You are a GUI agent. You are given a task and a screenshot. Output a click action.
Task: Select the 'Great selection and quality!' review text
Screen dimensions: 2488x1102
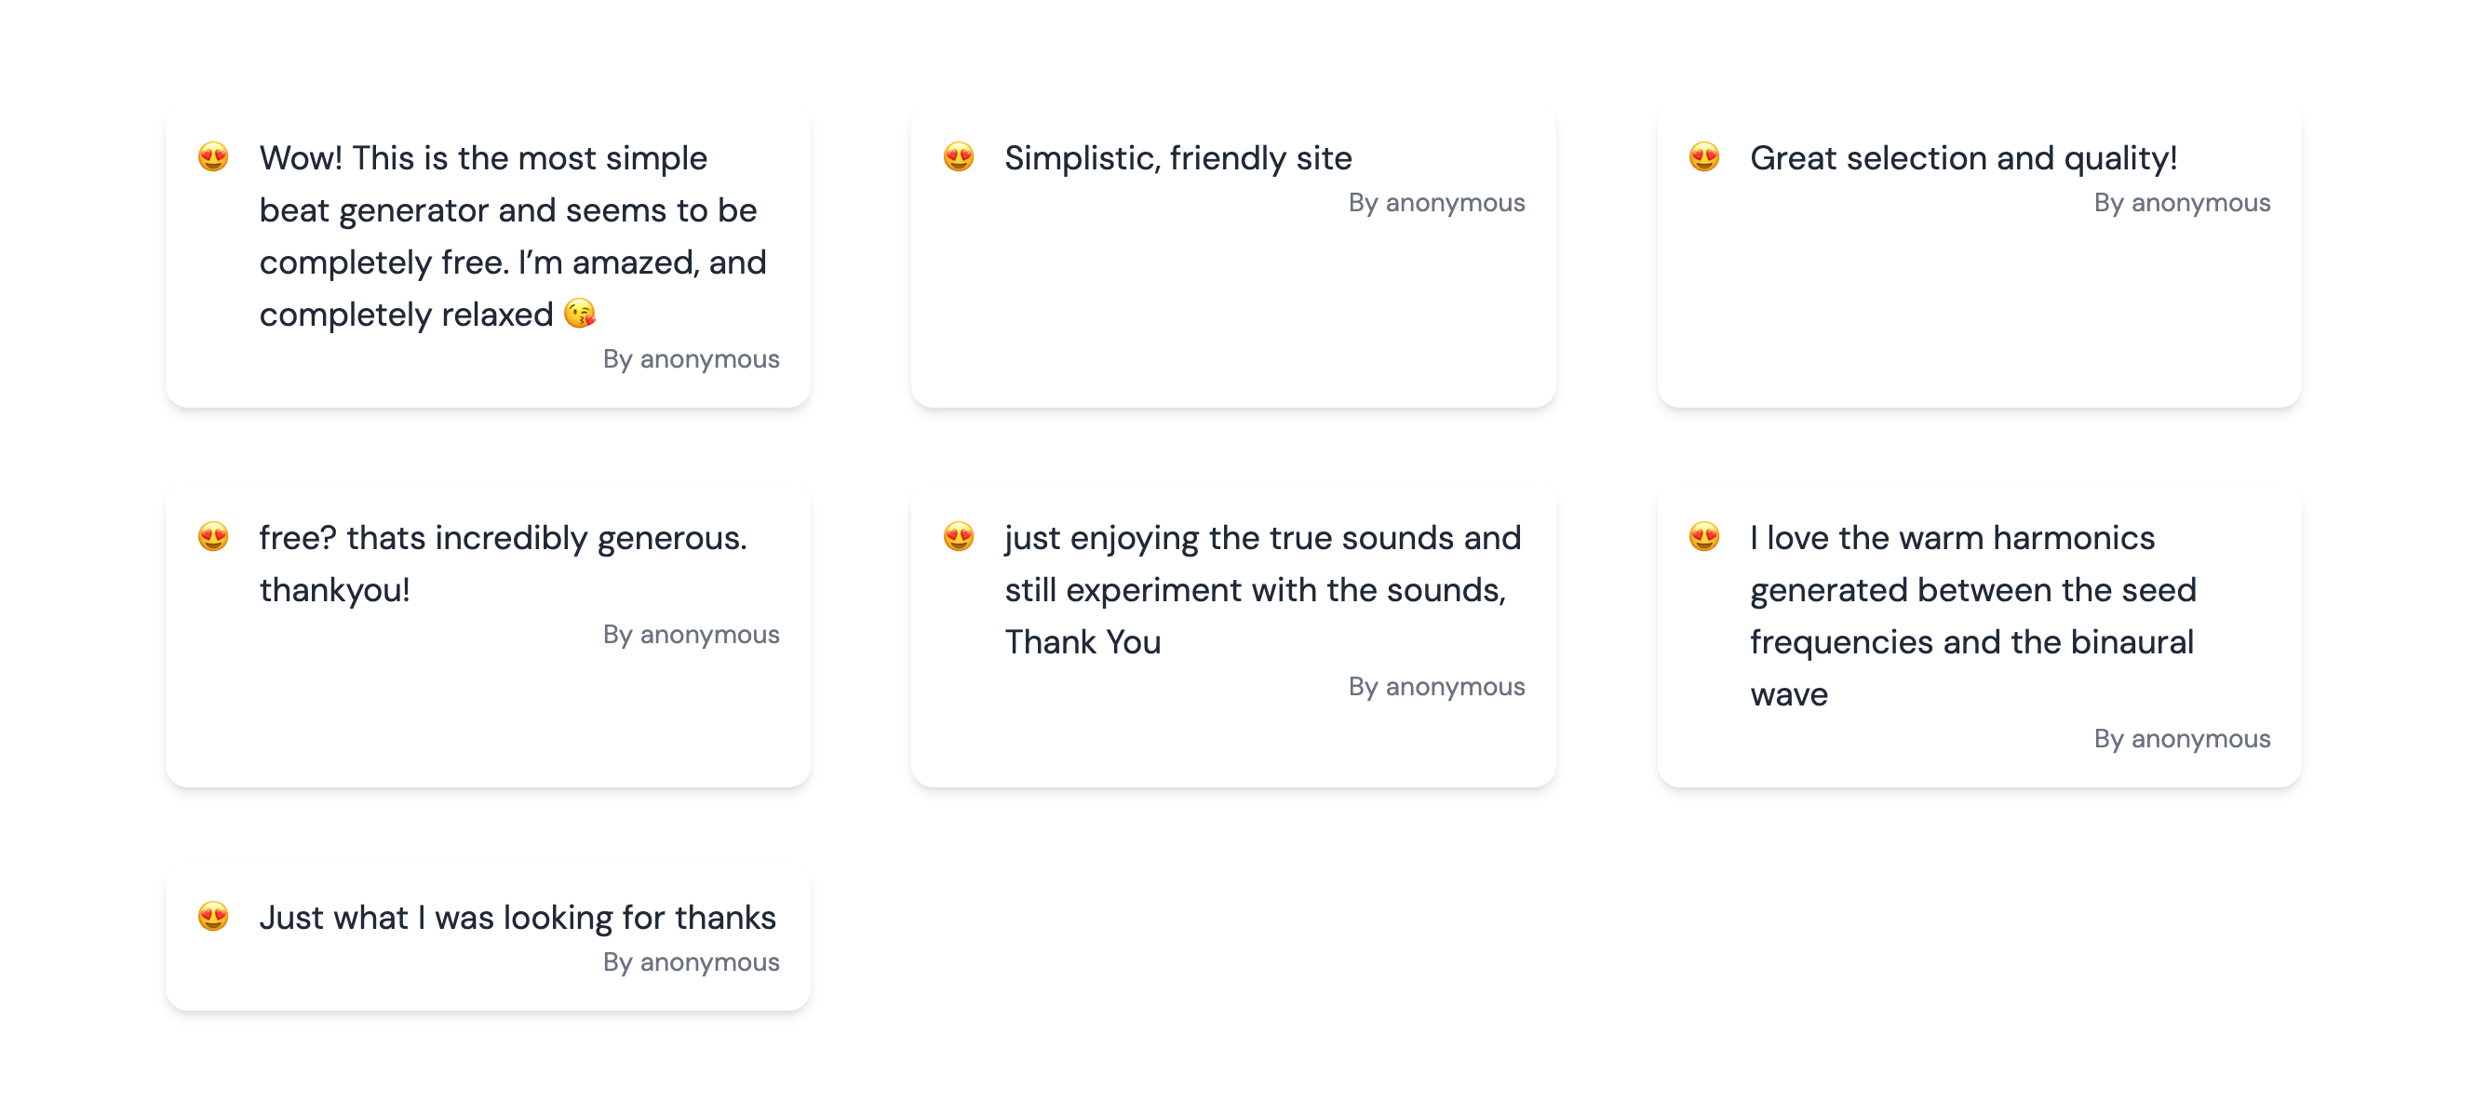pyautogui.click(x=1963, y=158)
